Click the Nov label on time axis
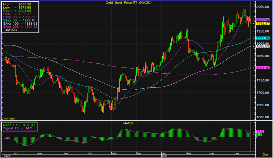The image size is (273, 158). (114, 152)
